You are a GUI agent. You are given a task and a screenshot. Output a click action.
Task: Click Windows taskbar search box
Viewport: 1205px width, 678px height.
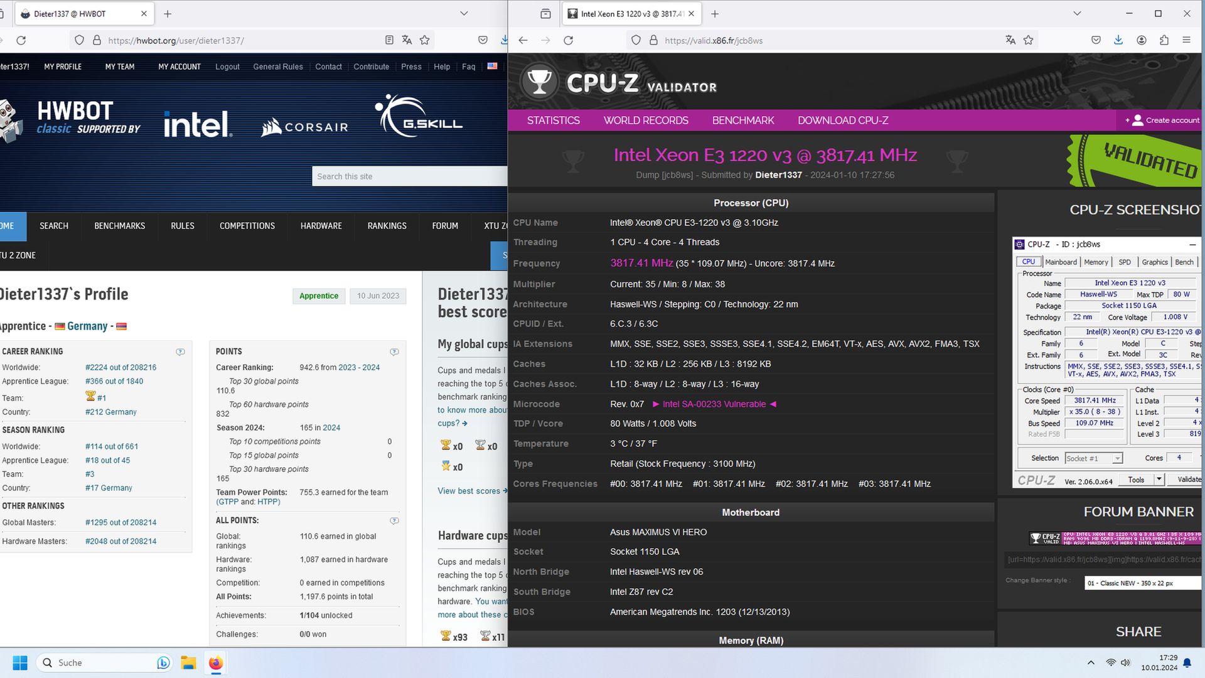pos(104,663)
